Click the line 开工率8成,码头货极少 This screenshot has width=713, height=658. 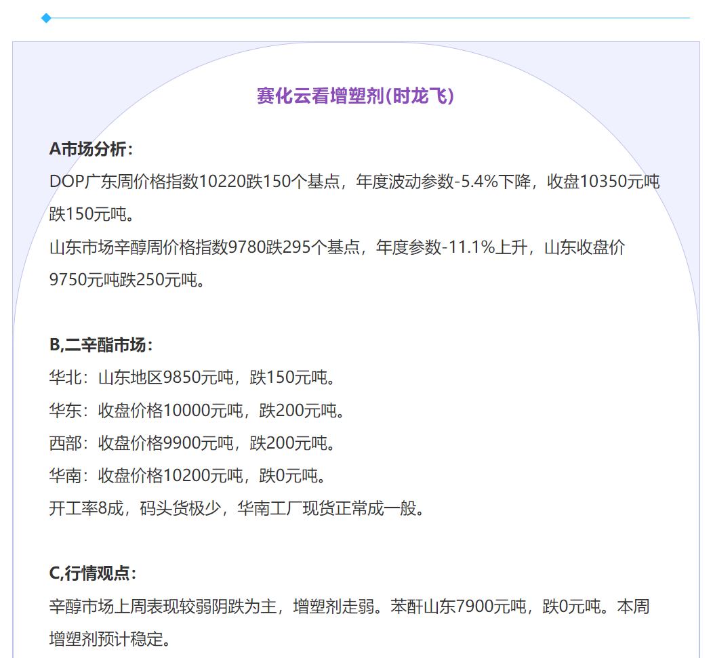(x=237, y=508)
